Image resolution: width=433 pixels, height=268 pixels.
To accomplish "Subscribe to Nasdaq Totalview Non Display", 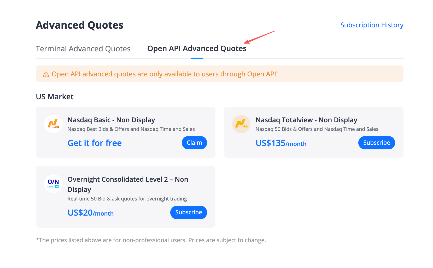I will point(377,143).
